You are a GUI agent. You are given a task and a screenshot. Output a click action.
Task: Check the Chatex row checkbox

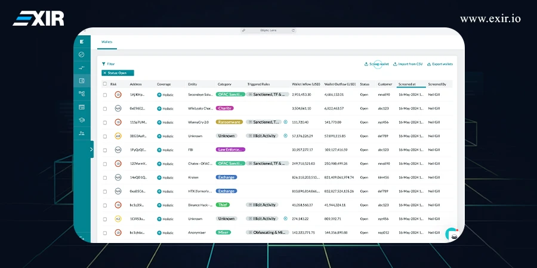click(x=105, y=164)
